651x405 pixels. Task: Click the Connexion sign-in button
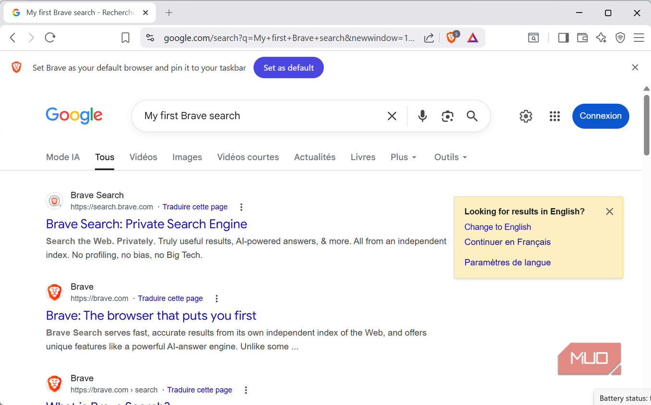tap(601, 116)
